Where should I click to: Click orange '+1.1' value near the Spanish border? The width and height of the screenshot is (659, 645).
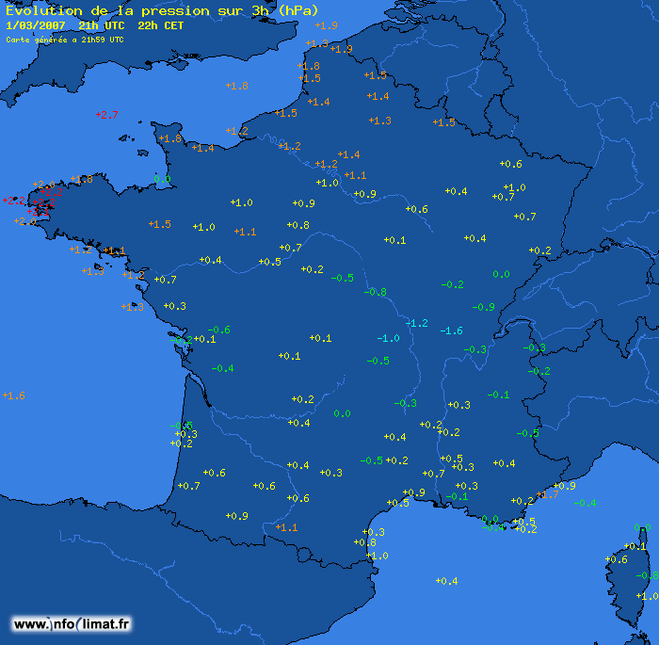[x=286, y=527]
